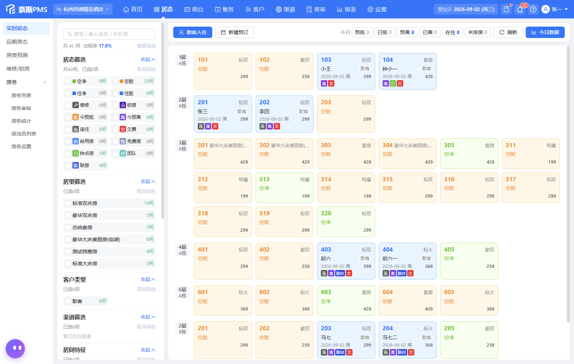Check the 标准双床房 room type filter

pos(68,203)
